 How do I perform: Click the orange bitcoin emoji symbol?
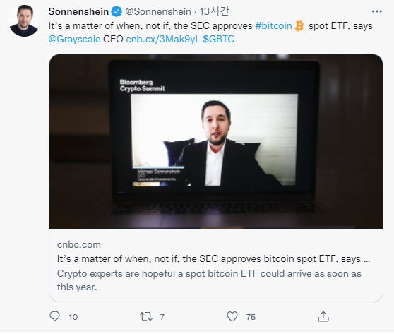[299, 26]
